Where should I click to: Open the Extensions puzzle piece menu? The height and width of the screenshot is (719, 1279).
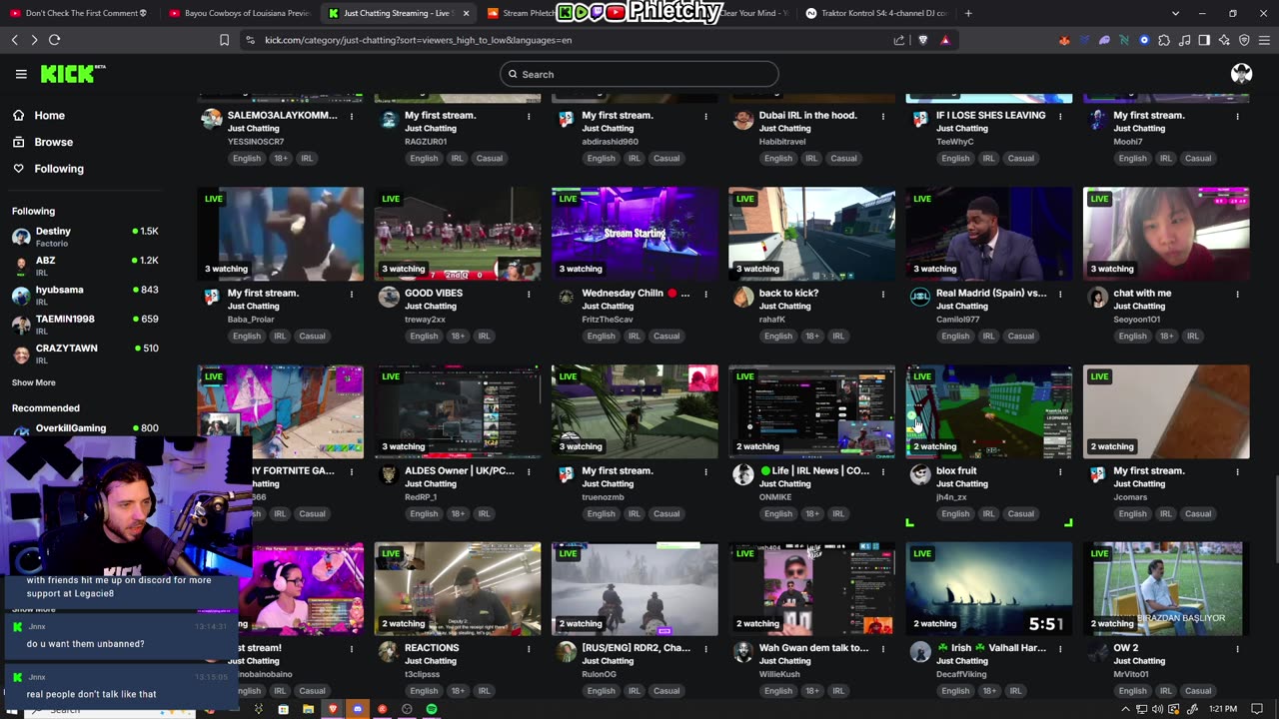[1164, 40]
